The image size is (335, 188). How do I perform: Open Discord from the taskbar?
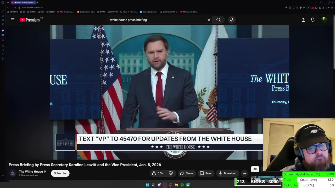(x=159, y=185)
